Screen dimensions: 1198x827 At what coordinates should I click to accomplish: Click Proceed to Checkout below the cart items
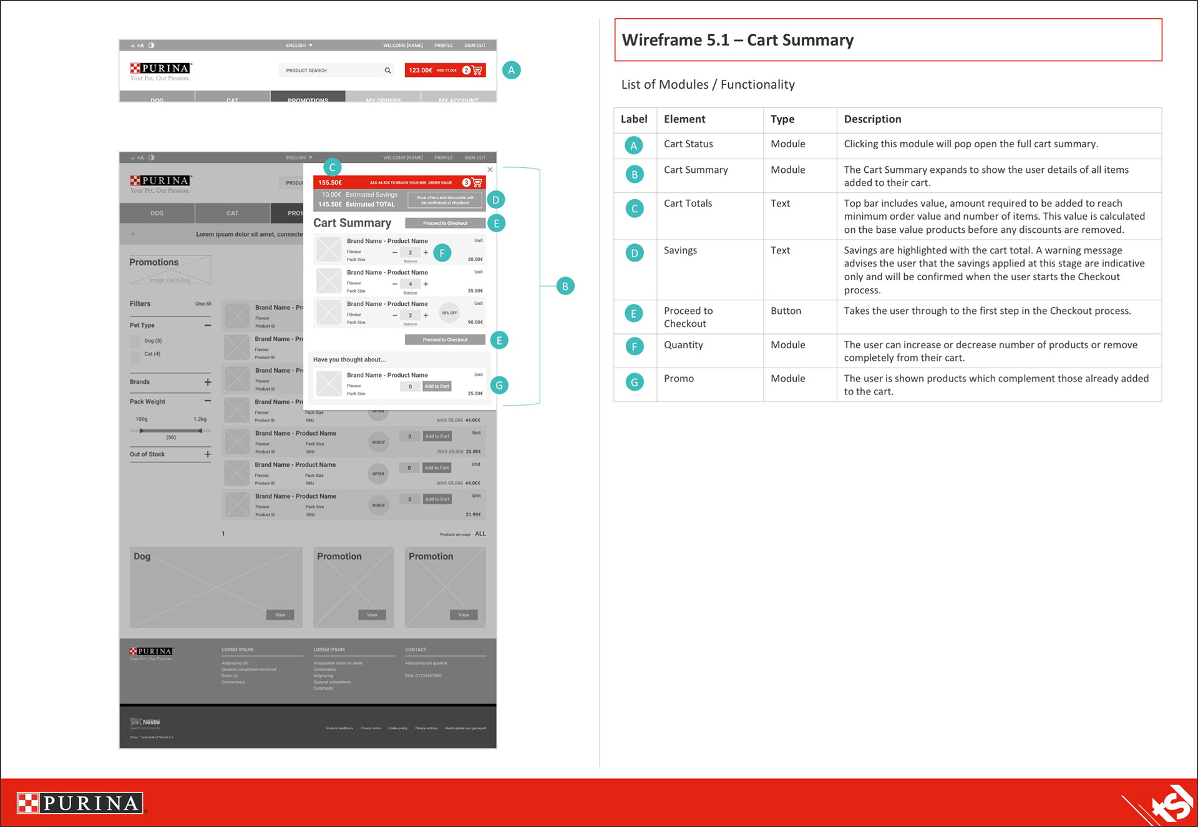445,340
